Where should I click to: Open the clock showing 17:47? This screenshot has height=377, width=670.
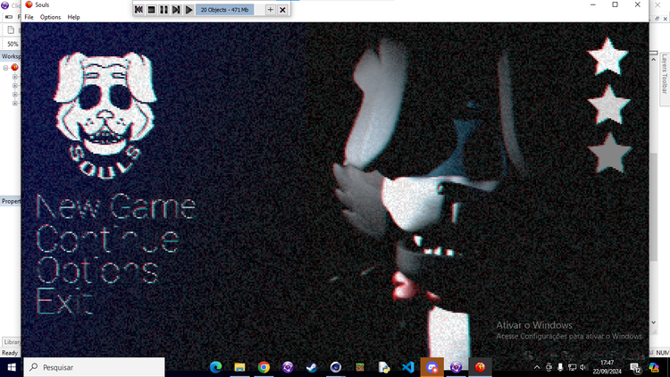607,367
